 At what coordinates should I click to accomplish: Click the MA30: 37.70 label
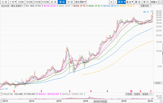(x=79, y=6)
